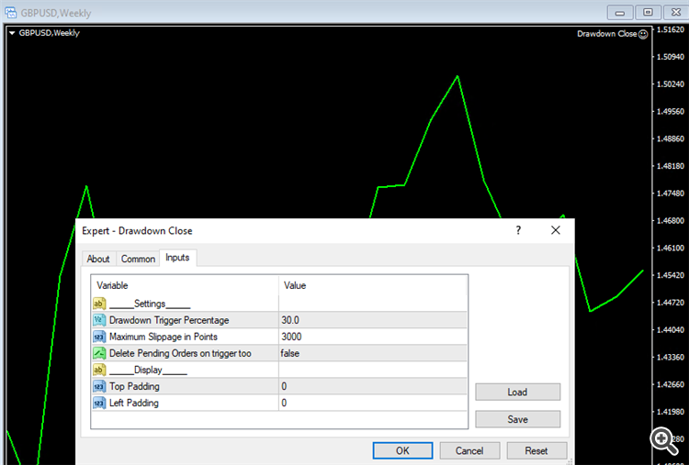689x465 pixels.
Task: Edit Maximum Slippage value 3000
Action: 373,337
